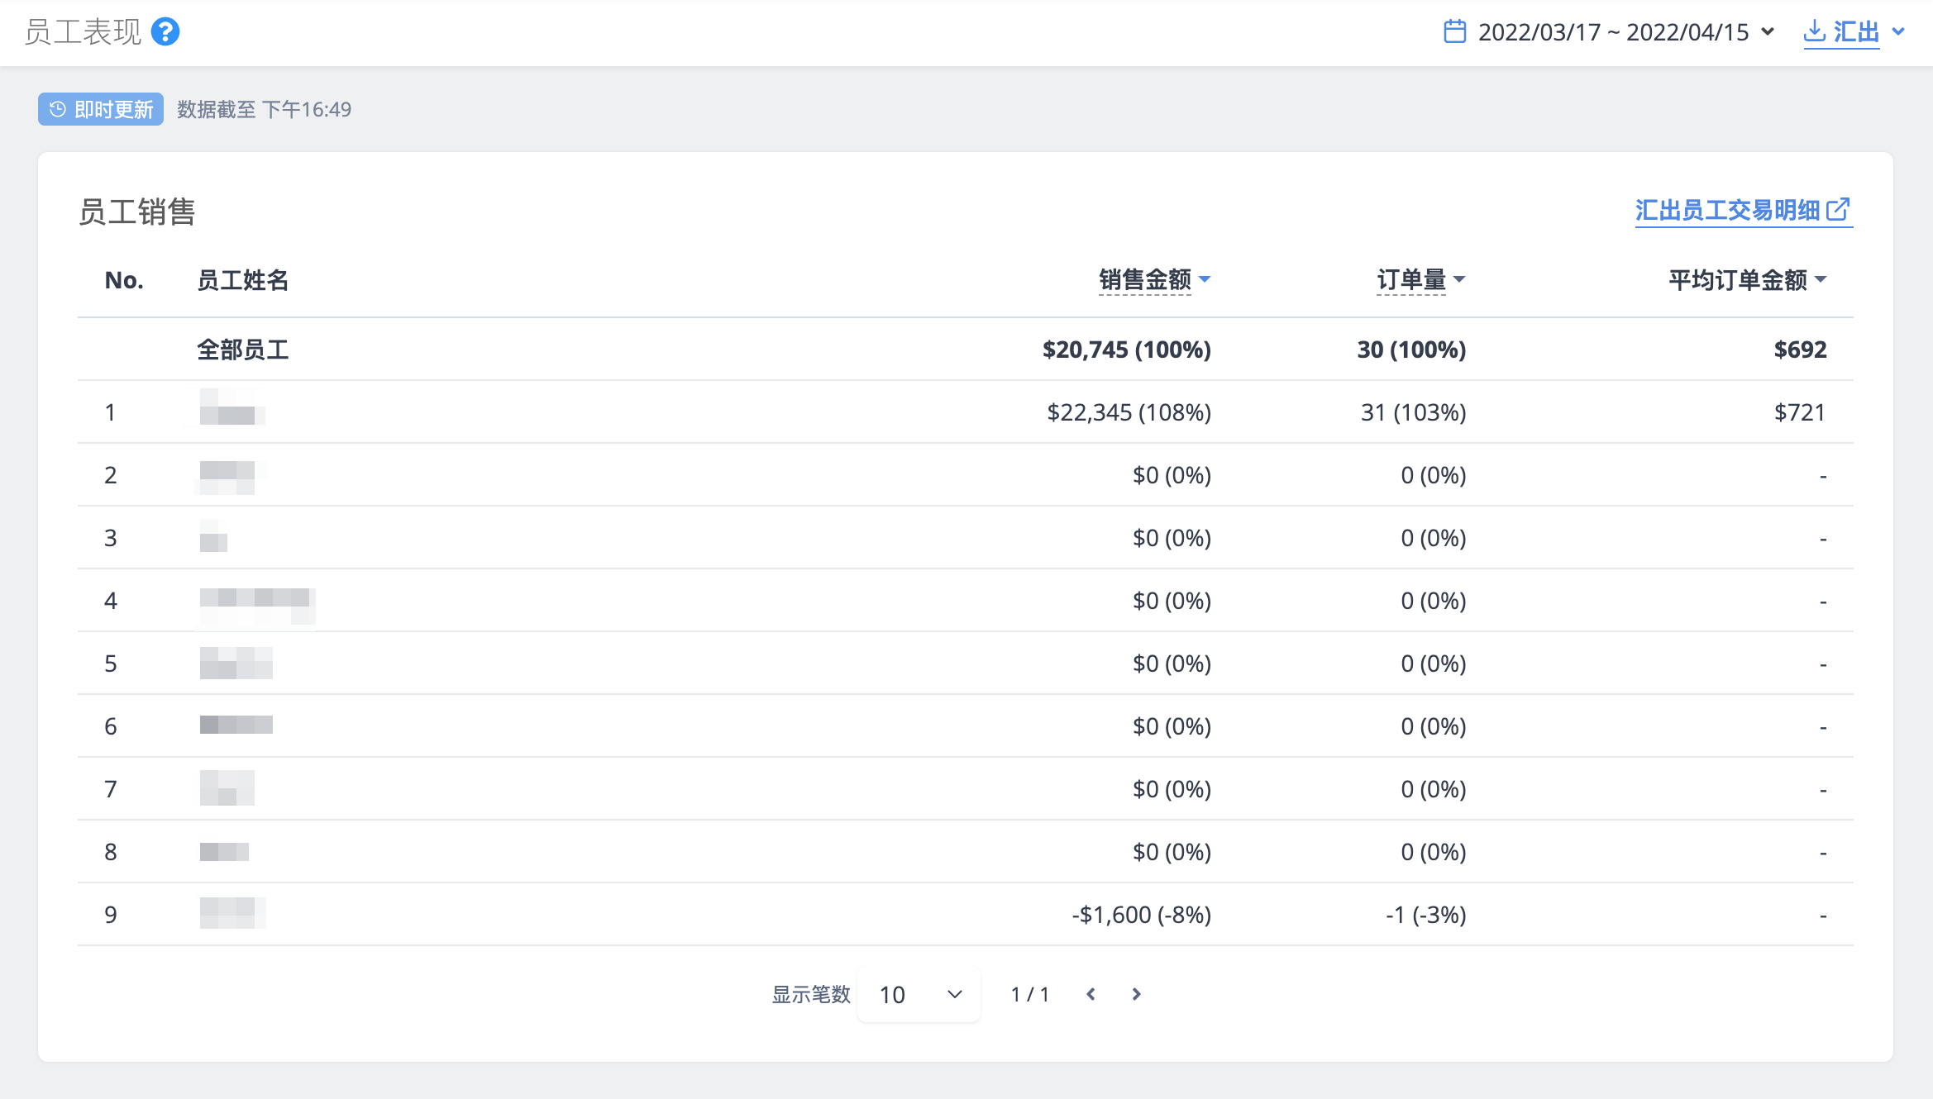1933x1099 pixels.
Task: Click row number 5
Action: tap(111, 664)
